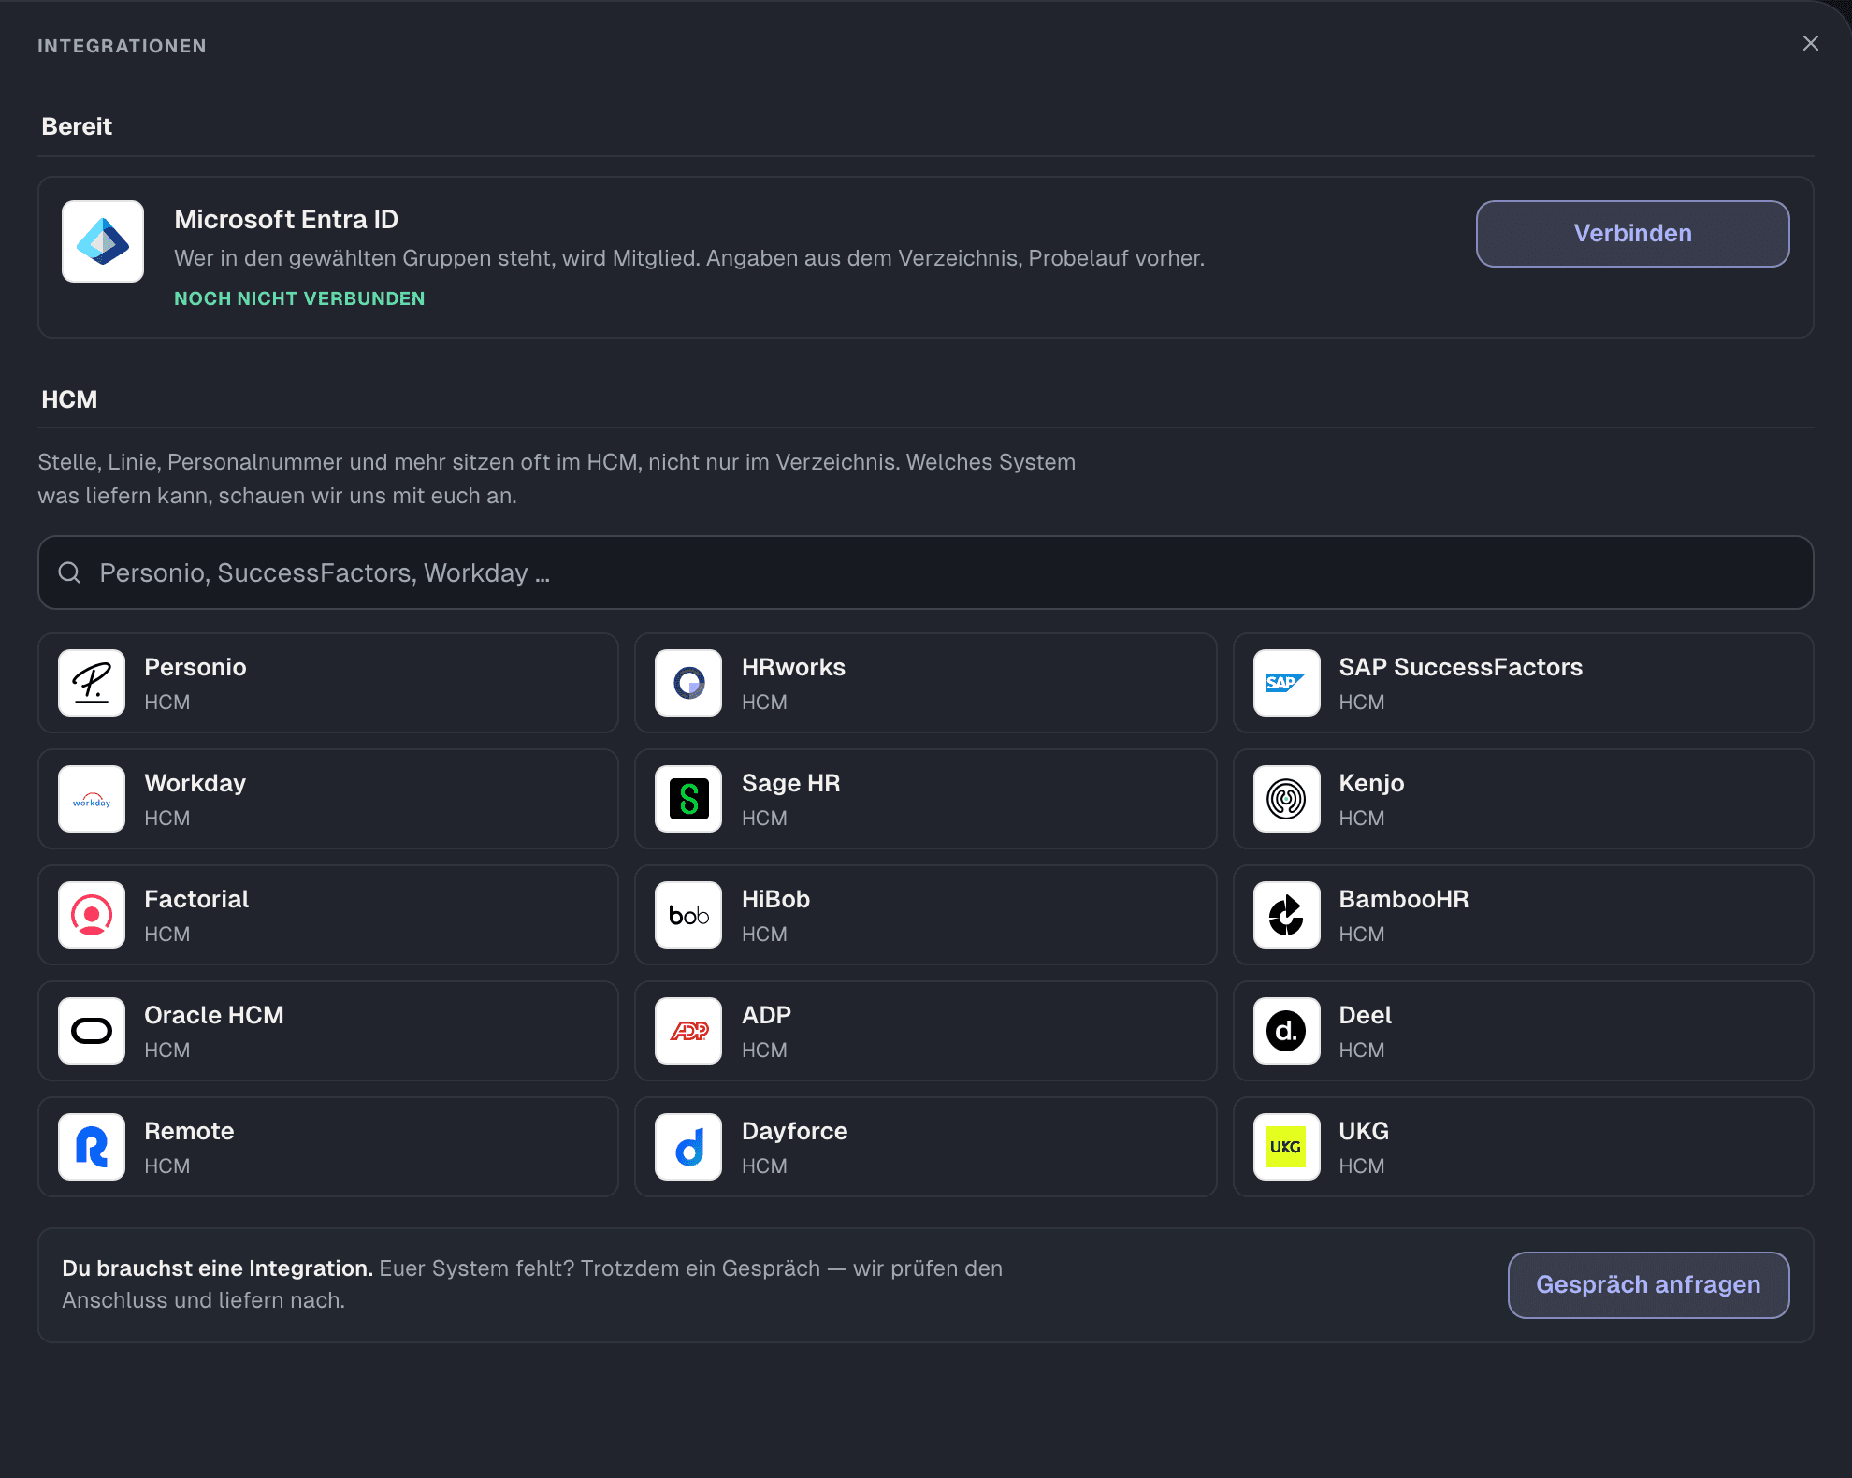Viewport: 1852px width, 1478px height.
Task: Click the HiBob logo icon
Action: [x=688, y=915]
